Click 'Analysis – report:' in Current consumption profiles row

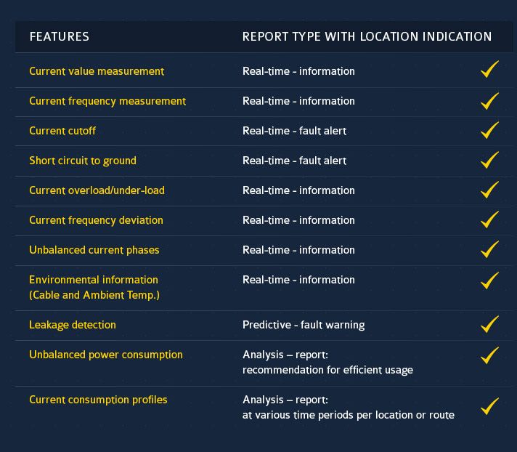(285, 400)
